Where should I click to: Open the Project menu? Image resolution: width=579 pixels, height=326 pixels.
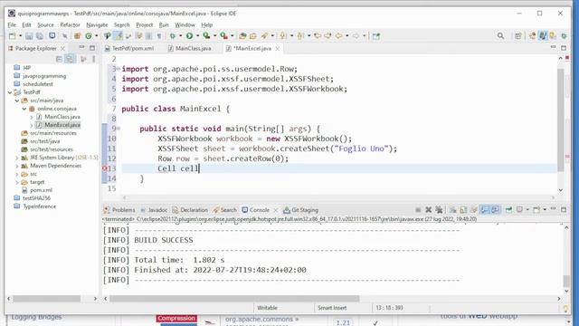click(144, 24)
